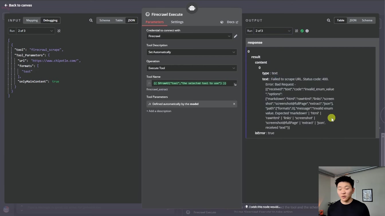Click the AI agent robot icon

coord(192,8)
